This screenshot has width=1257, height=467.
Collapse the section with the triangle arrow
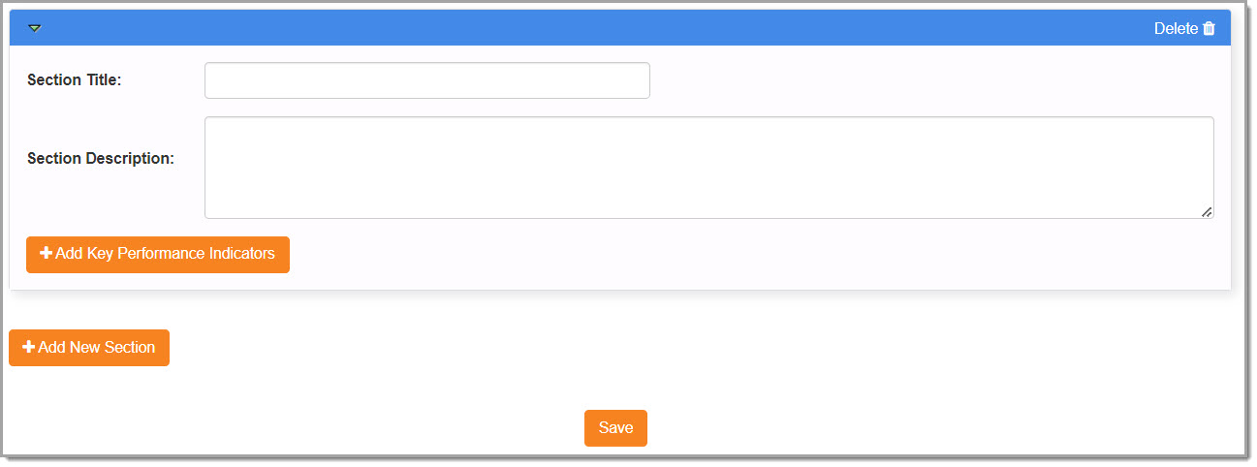click(35, 28)
